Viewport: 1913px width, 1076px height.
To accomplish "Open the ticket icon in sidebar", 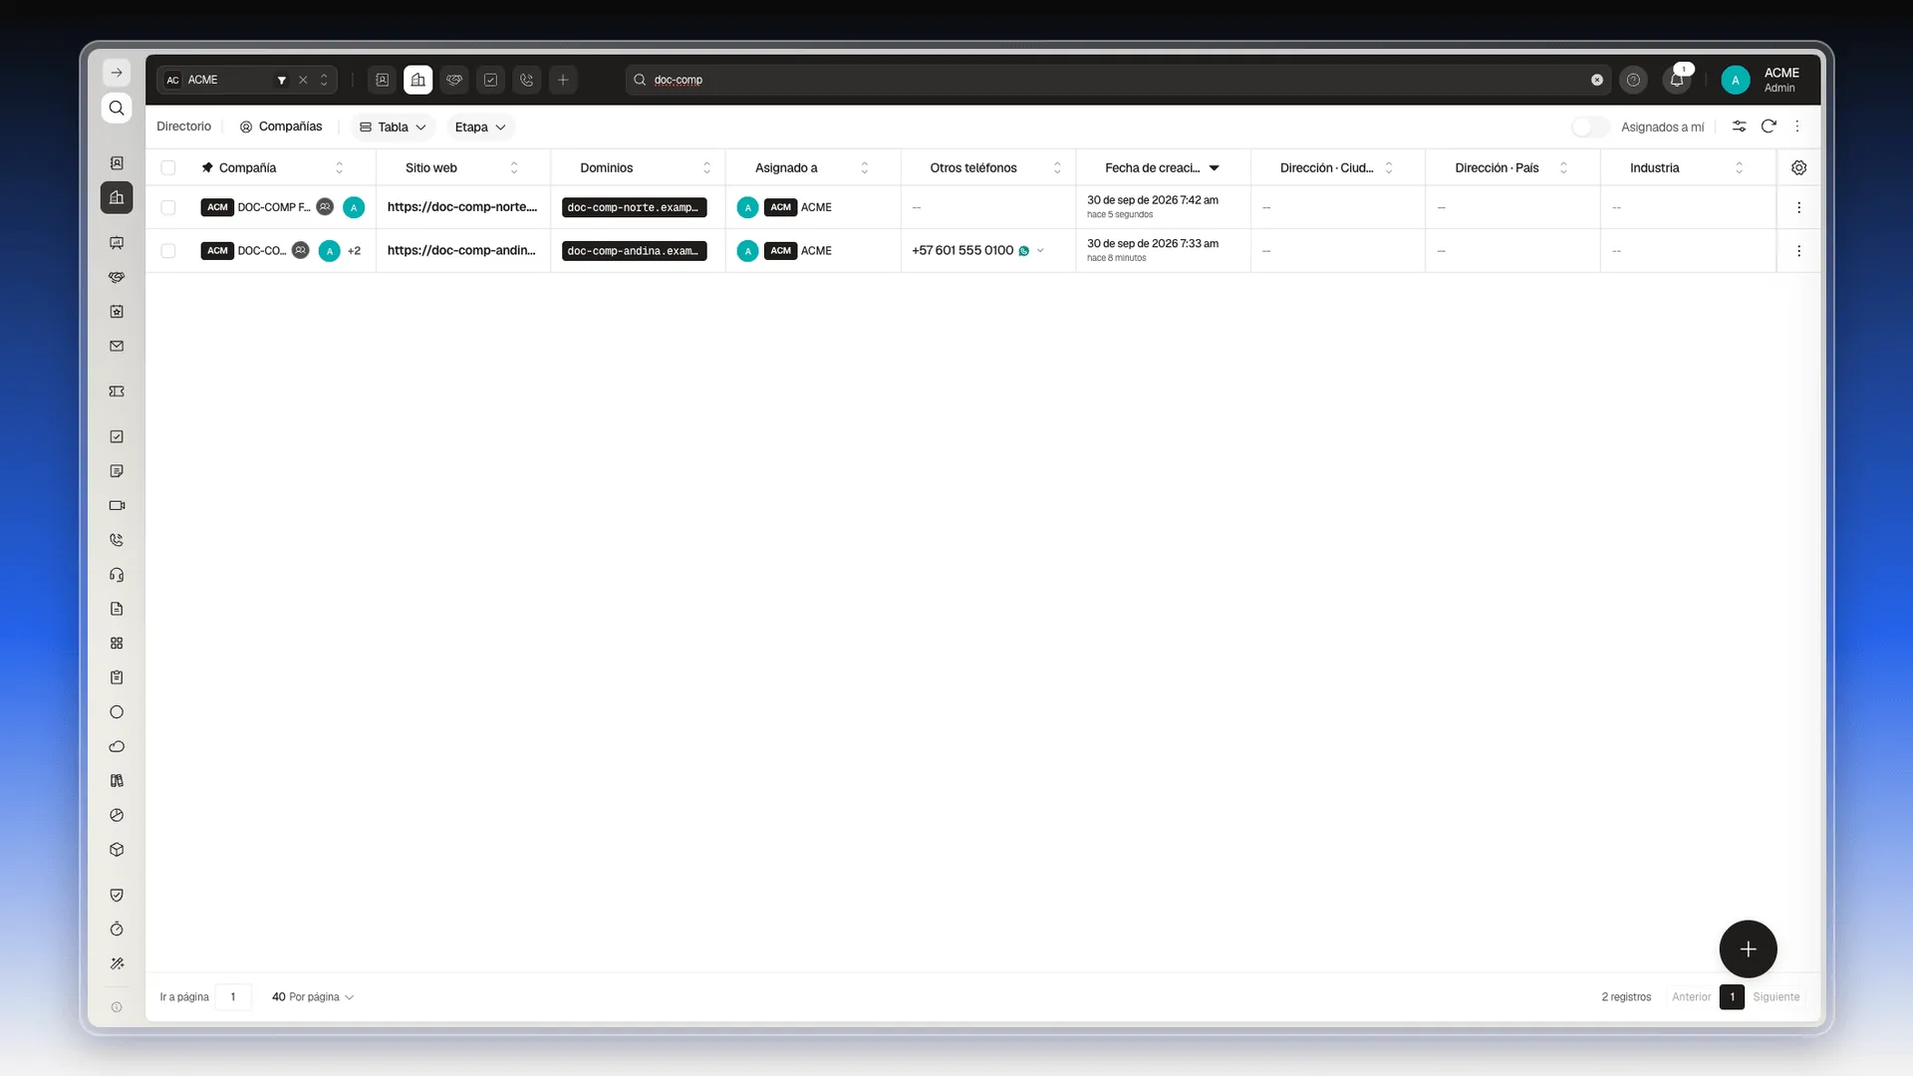I will tap(117, 392).
